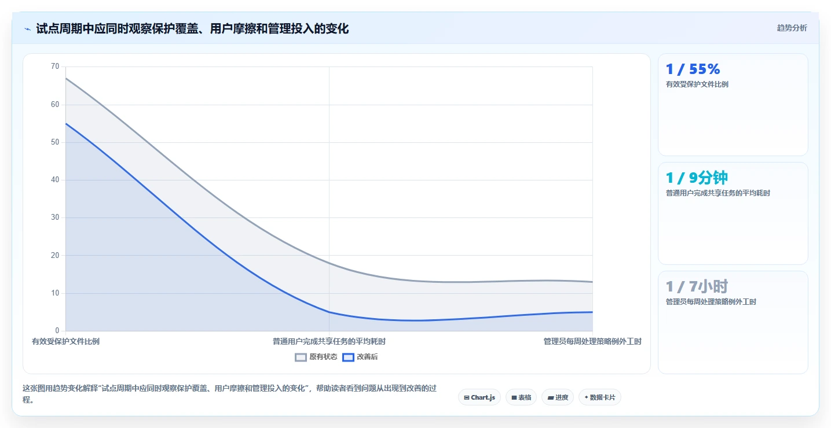Screen dimensions: 831x428
Task: Click the 10 y-axis tick value
Action: 55,293
